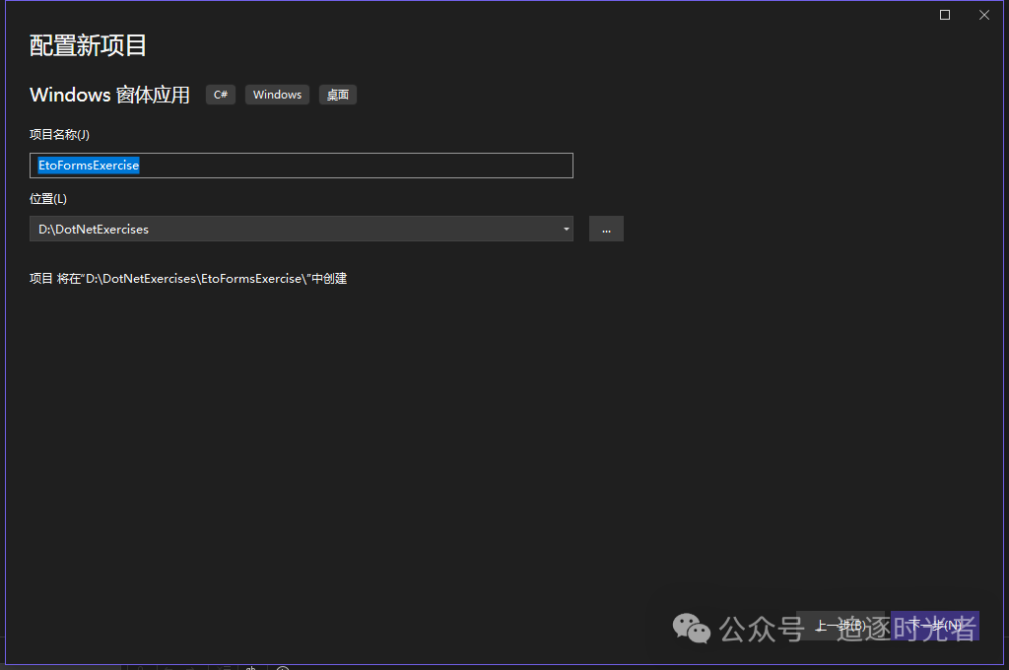The image size is (1009, 670).
Task: Click 上一步(B) to go back
Action: (839, 625)
